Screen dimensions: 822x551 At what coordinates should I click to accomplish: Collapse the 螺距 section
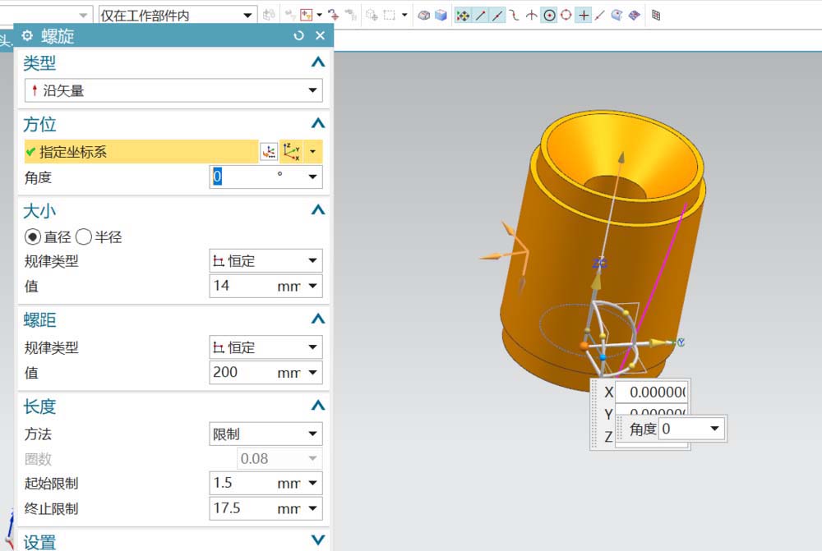[x=317, y=319]
